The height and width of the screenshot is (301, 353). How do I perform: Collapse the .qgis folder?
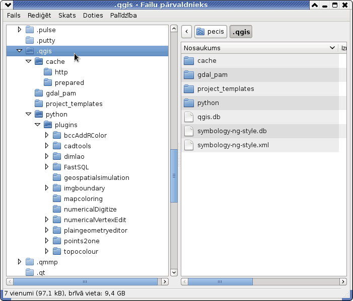(x=20, y=51)
